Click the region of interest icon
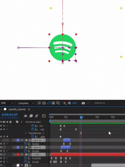 53,103
